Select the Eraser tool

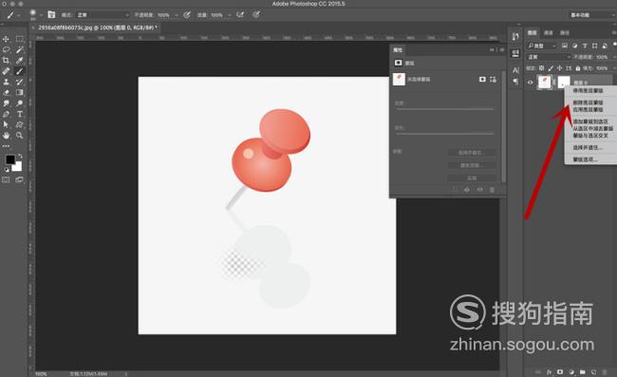click(x=6, y=92)
